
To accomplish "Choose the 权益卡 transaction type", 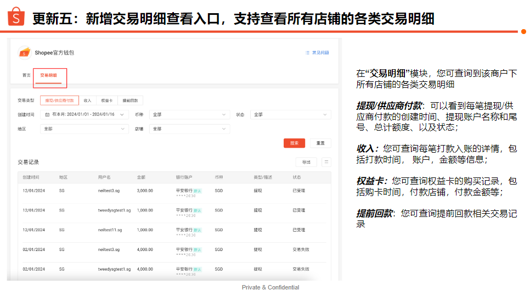I will (107, 101).
